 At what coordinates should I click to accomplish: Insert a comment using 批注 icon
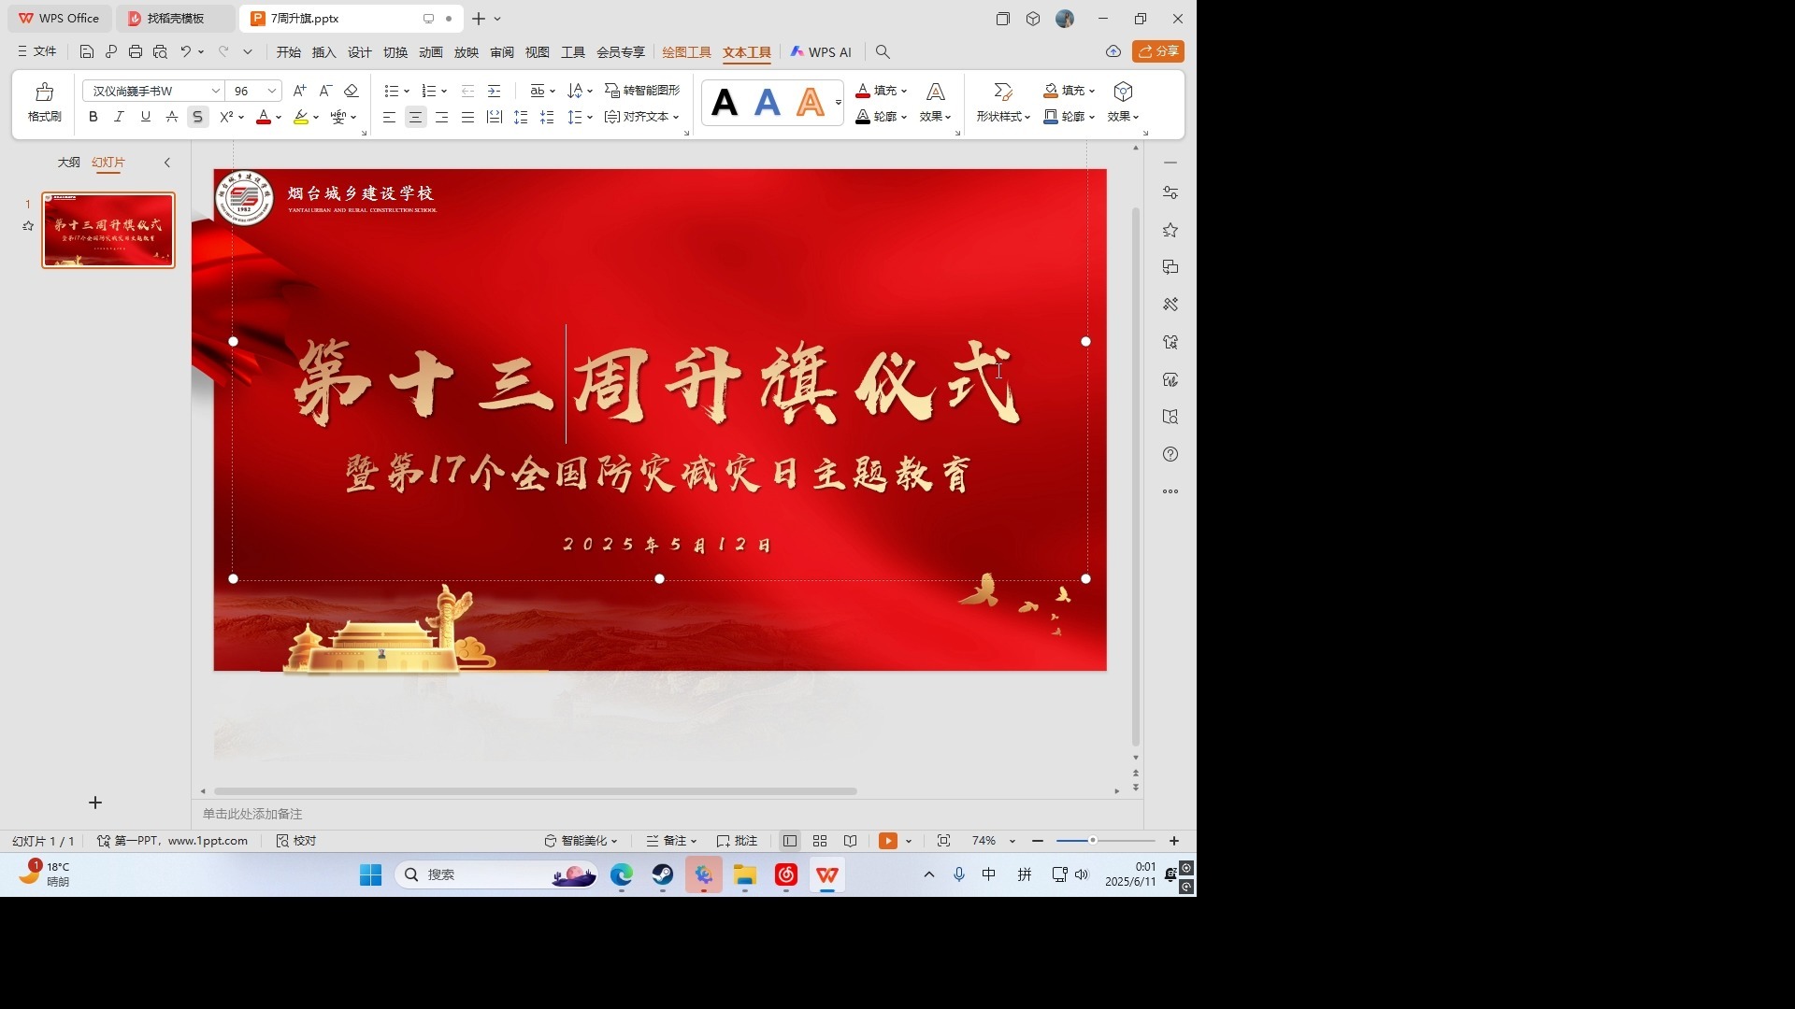tap(738, 840)
